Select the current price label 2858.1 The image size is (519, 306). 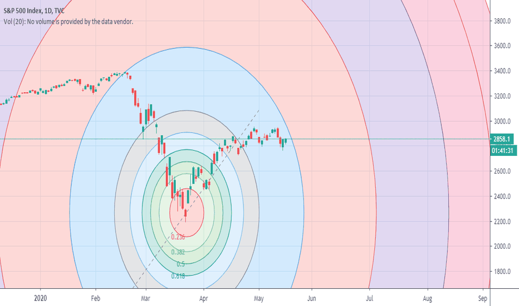click(x=502, y=139)
